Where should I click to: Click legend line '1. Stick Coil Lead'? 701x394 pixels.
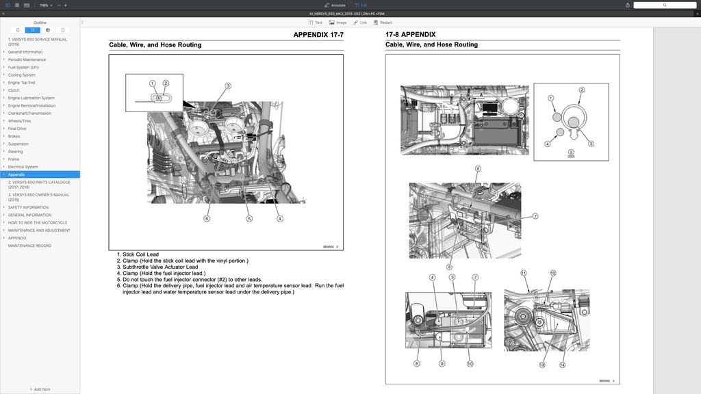[138, 254]
